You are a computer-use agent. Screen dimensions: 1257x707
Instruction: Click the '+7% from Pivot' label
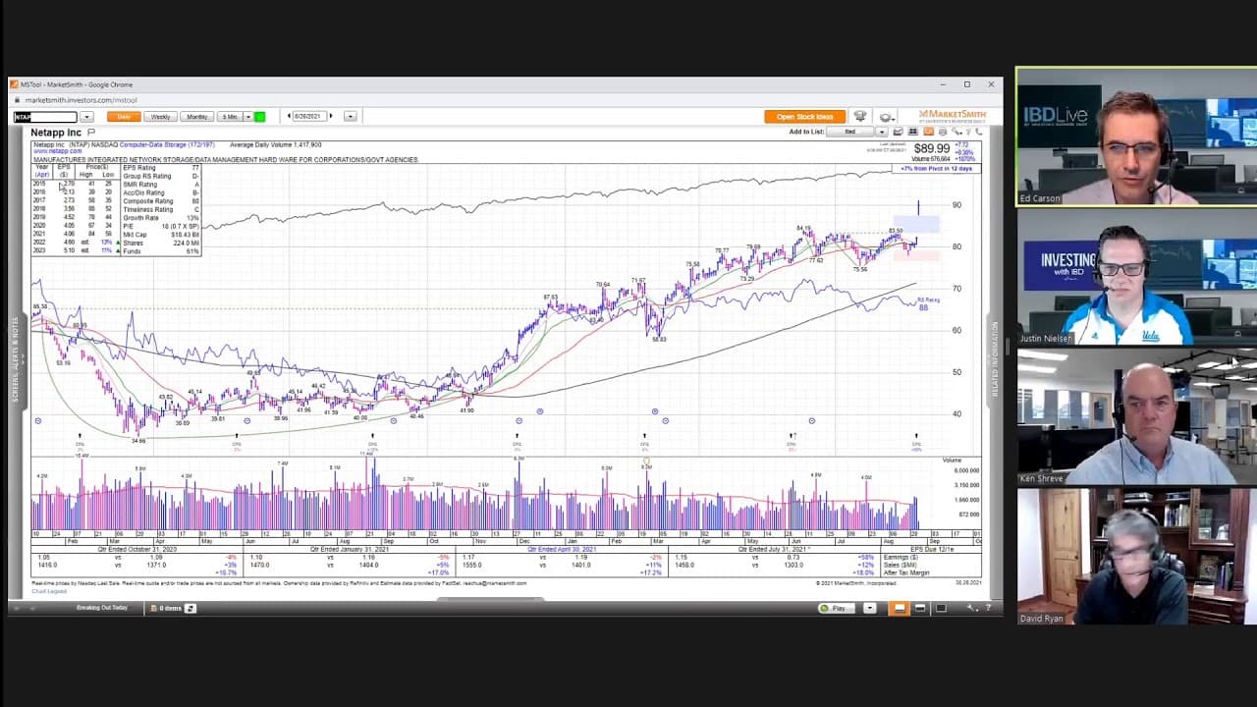click(x=936, y=169)
